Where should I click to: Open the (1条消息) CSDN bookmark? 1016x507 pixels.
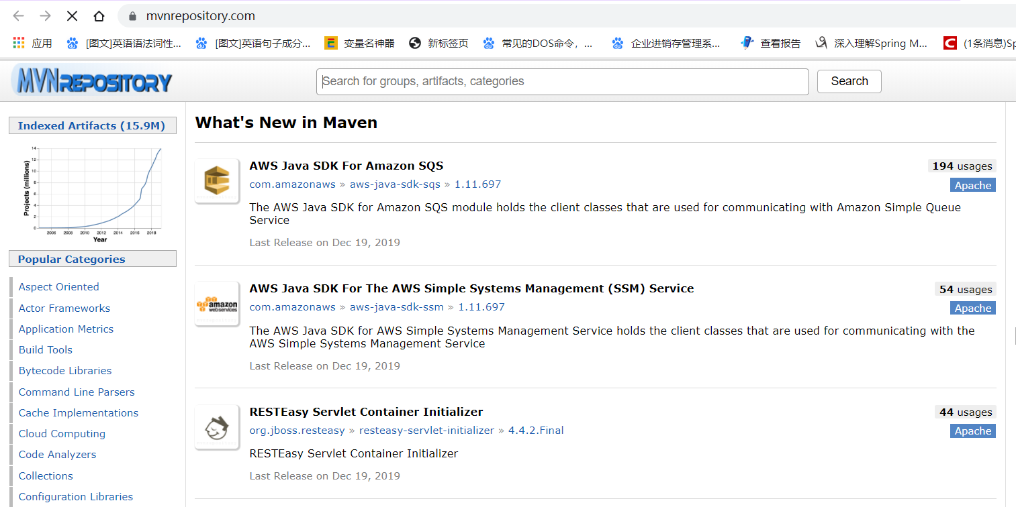(979, 43)
